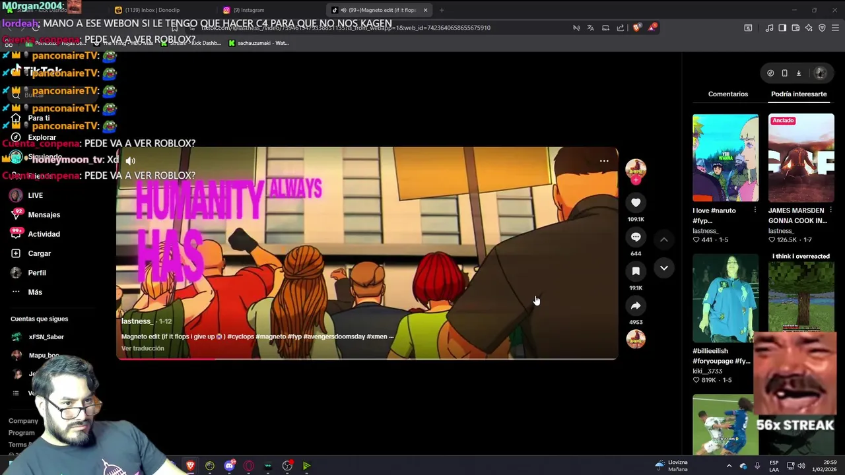The height and width of the screenshot is (475, 845).
Task: Open video options three-dot menu
Action: point(604,161)
